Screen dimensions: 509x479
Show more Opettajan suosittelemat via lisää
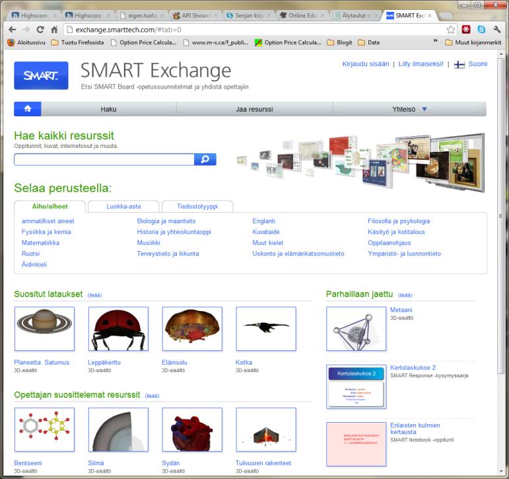tap(153, 396)
